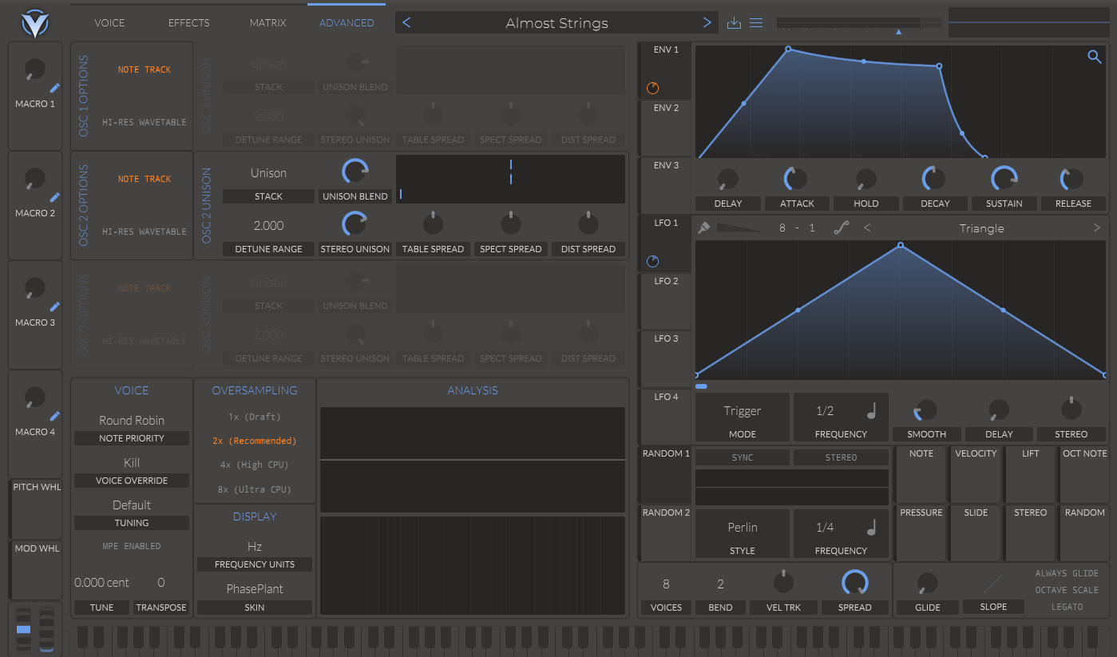Click the Vital logo icon
This screenshot has width=1117, height=657.
(35, 23)
